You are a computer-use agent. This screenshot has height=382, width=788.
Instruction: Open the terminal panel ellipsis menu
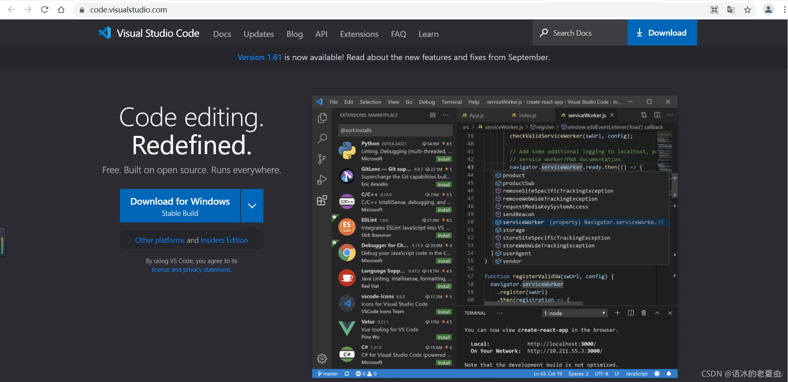[x=499, y=313]
